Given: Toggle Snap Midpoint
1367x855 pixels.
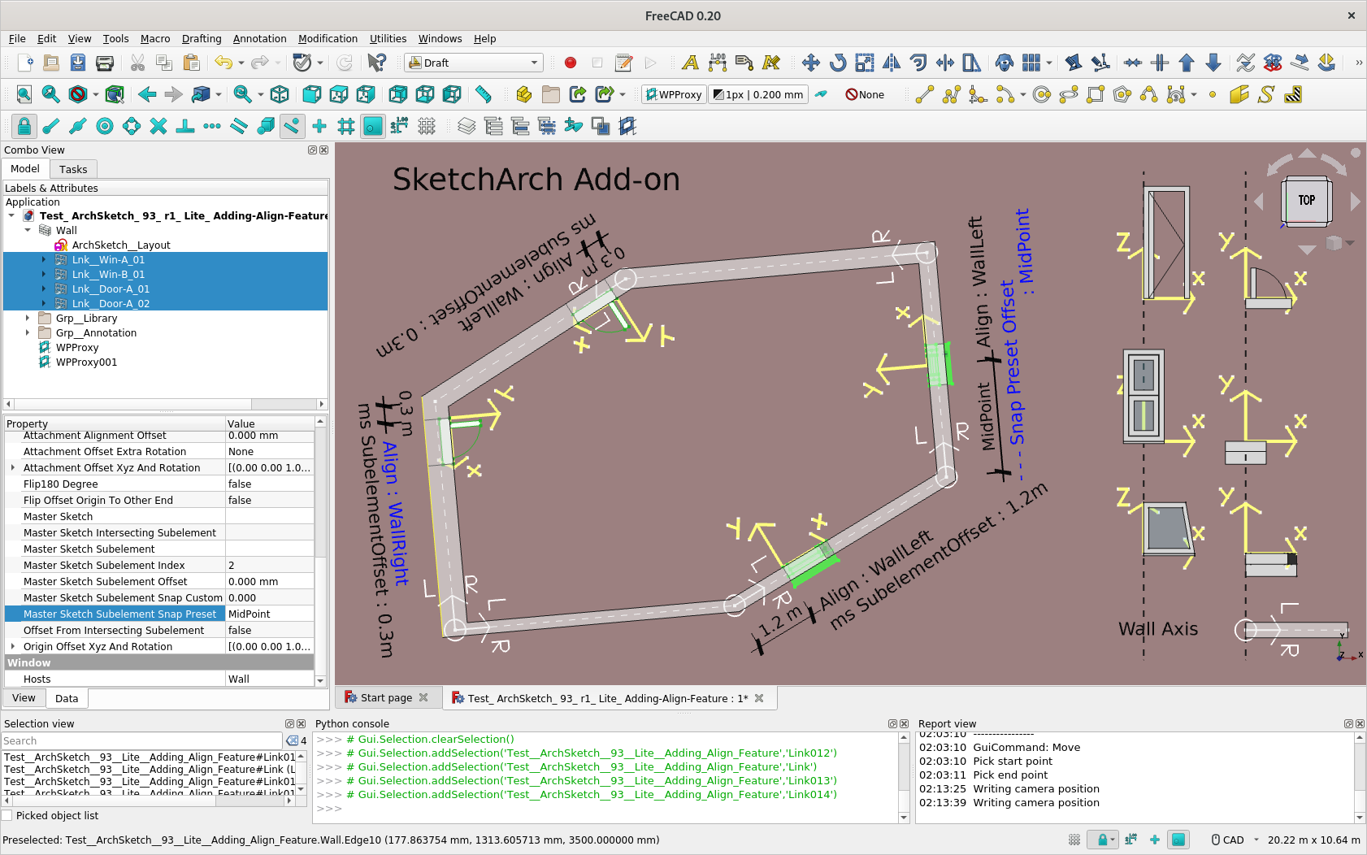Looking at the screenshot, I should [x=78, y=126].
